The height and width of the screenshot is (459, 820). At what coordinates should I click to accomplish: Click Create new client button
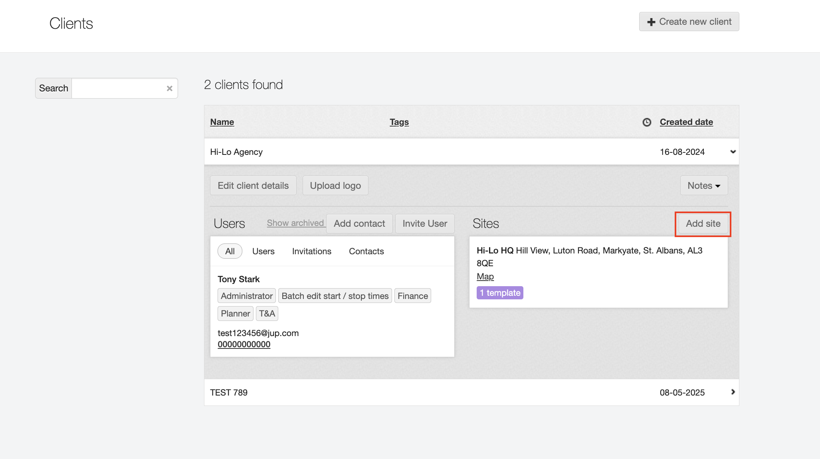click(x=689, y=22)
